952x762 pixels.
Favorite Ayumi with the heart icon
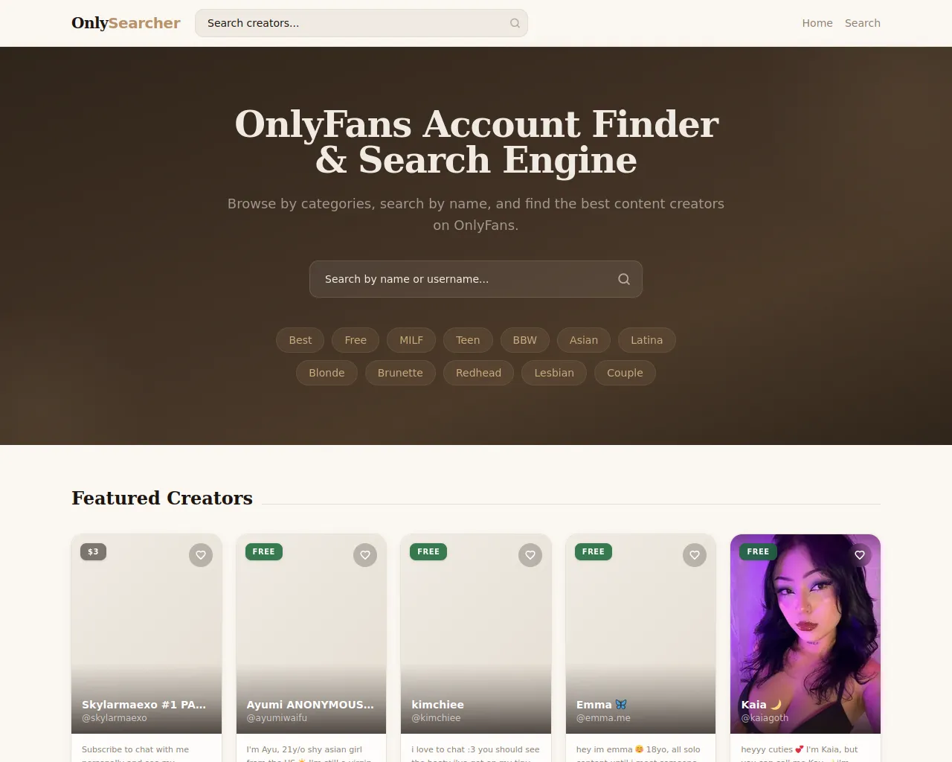click(x=365, y=555)
